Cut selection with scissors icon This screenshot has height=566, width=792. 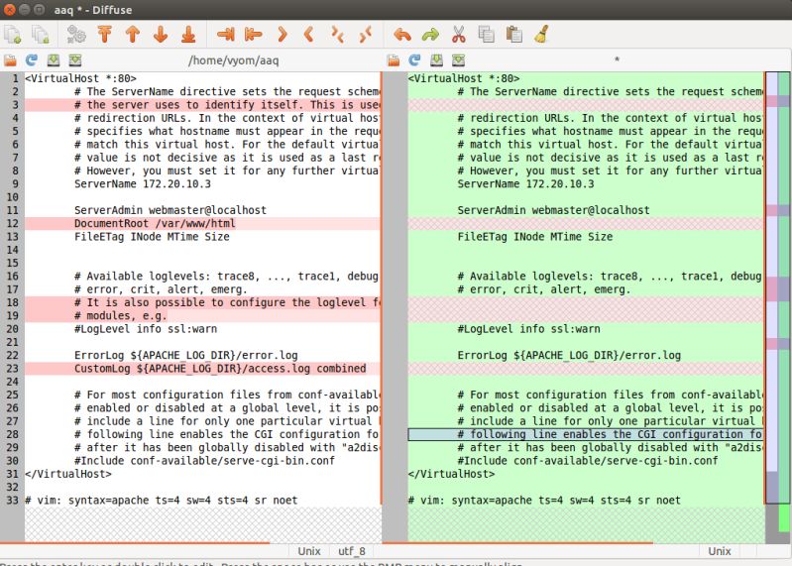click(458, 35)
